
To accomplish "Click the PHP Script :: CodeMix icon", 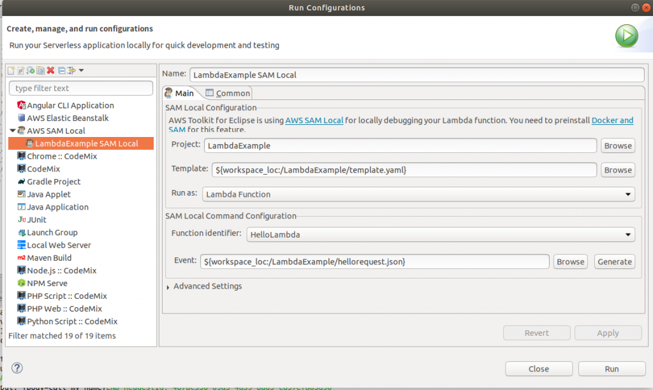I will pos(21,296).
